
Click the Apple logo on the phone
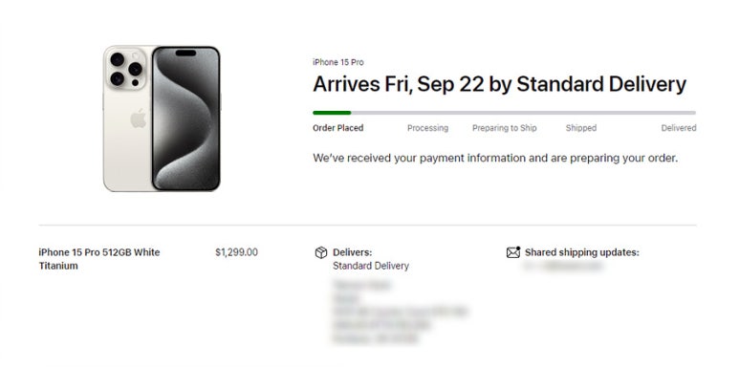(x=138, y=119)
